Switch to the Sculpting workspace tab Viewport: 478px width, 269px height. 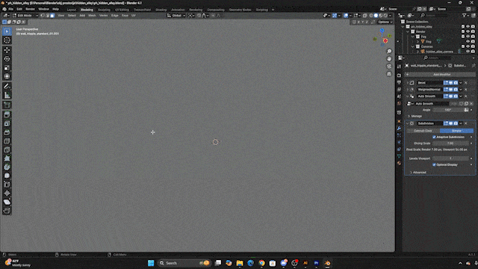[104, 10]
